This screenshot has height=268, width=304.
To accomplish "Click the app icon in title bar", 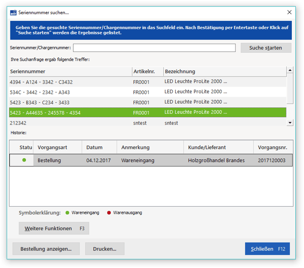I will click(13, 12).
